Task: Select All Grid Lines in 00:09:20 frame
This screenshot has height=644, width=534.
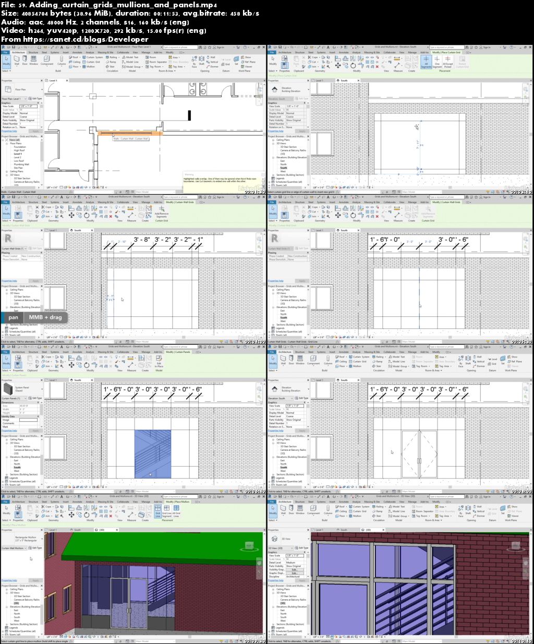Action: 176,511
